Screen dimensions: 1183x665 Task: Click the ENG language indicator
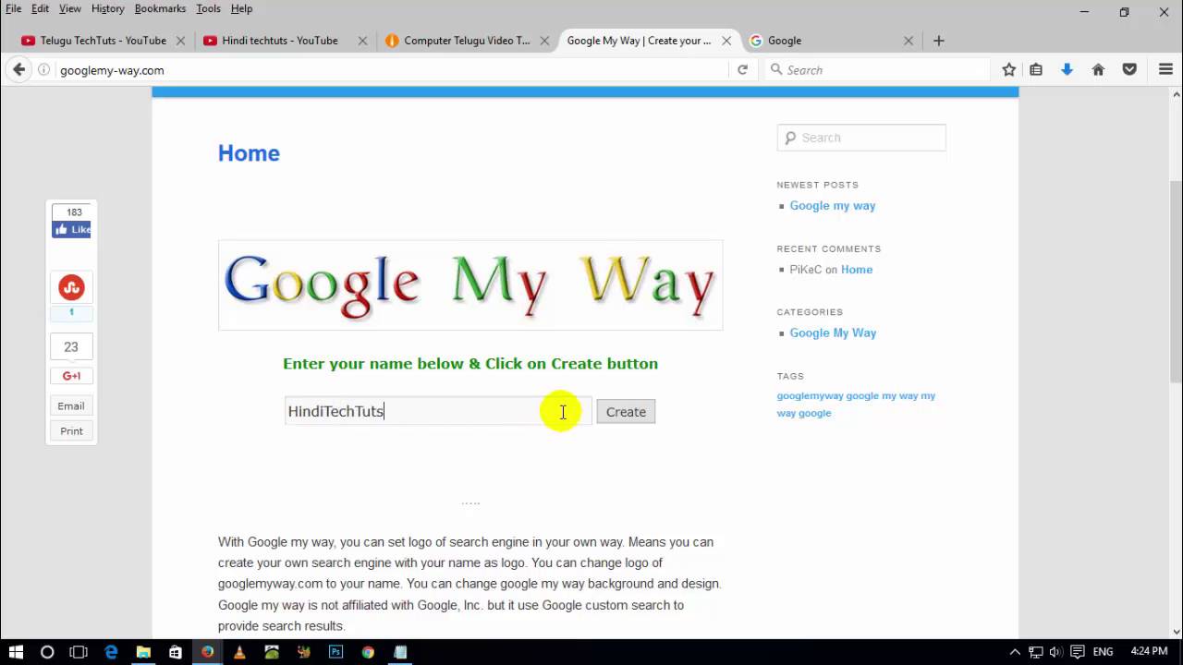tap(1103, 652)
